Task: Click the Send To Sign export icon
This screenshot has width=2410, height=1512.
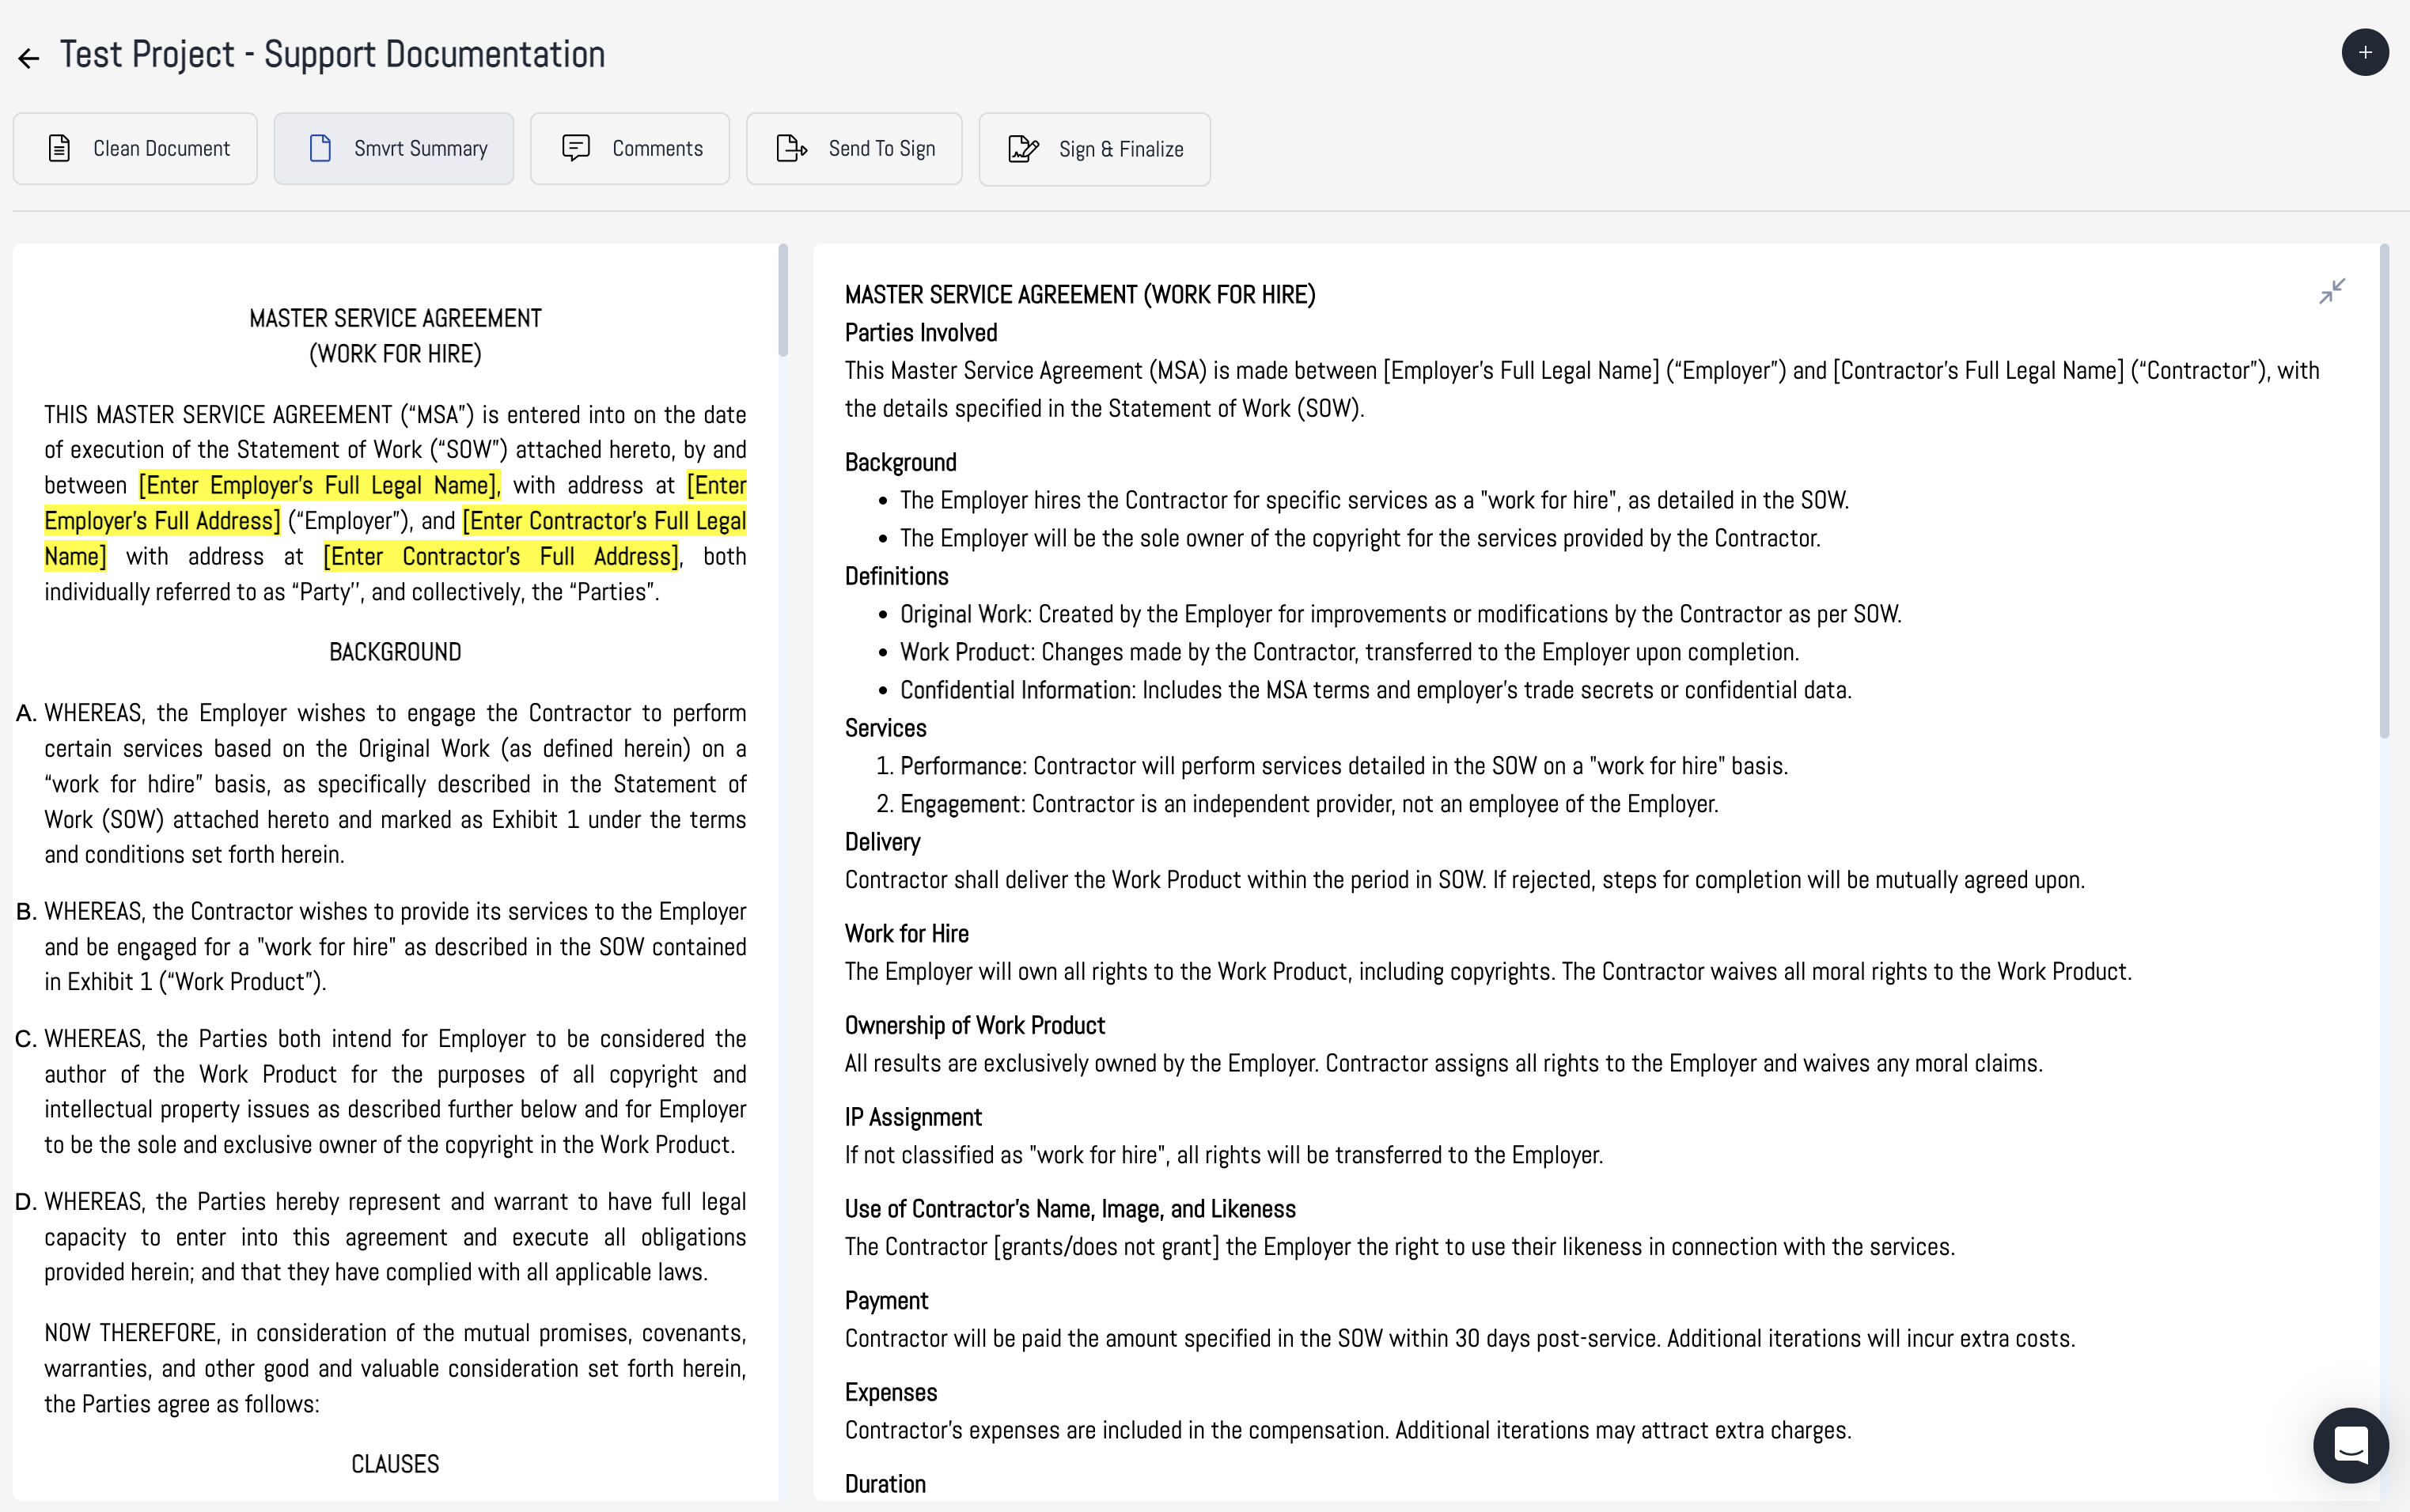Action: [791, 148]
